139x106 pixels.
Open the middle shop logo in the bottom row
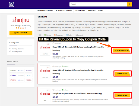point(21,80)
